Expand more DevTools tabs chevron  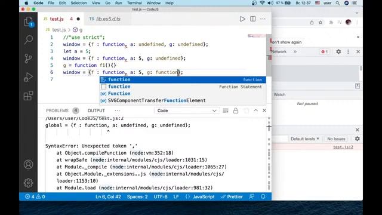tap(295, 52)
